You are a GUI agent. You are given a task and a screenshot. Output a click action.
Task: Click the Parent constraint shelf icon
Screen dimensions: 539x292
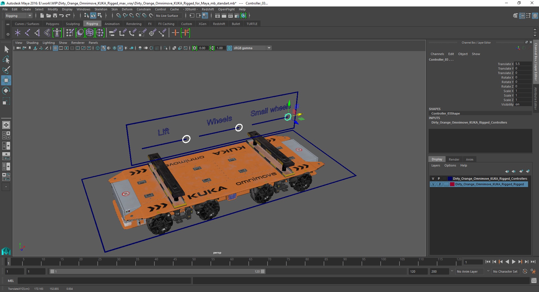coord(113,33)
